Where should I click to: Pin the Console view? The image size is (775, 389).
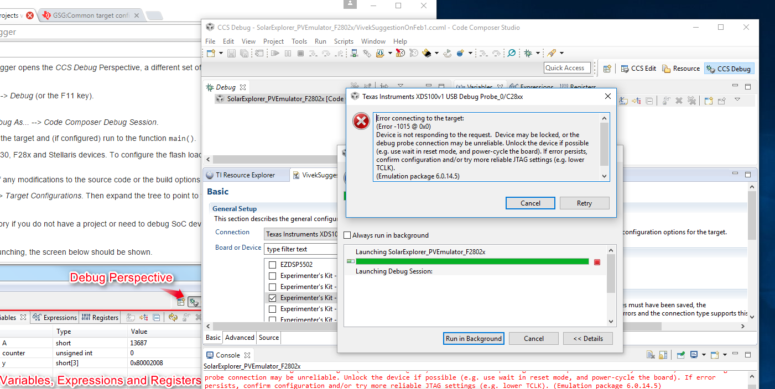coord(681,356)
